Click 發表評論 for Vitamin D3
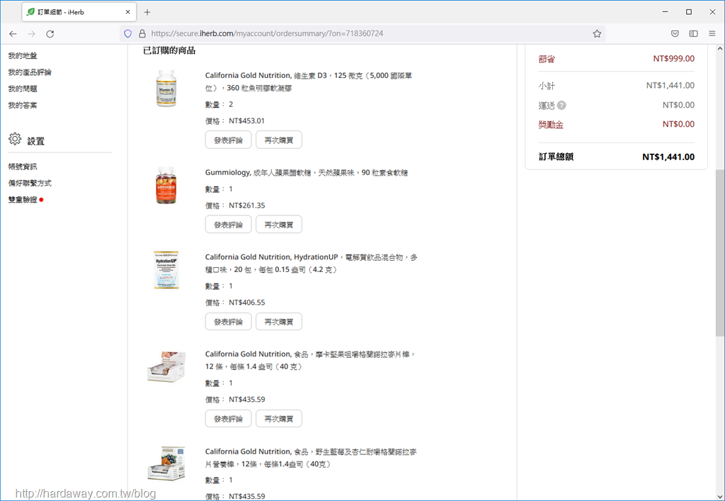Image resolution: width=725 pixels, height=501 pixels. coord(229,140)
